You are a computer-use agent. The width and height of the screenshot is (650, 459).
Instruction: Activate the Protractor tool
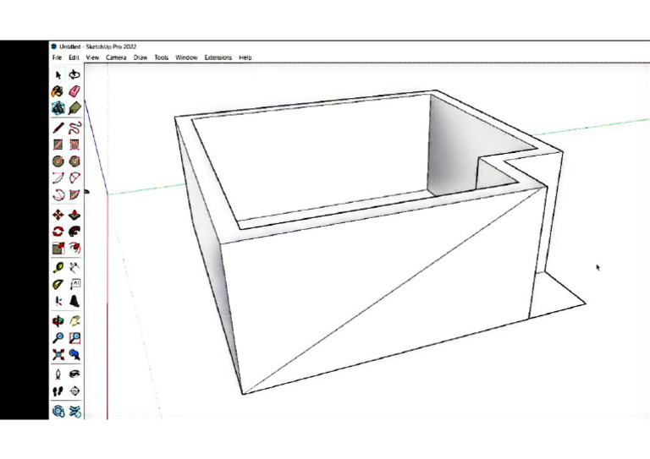58,284
